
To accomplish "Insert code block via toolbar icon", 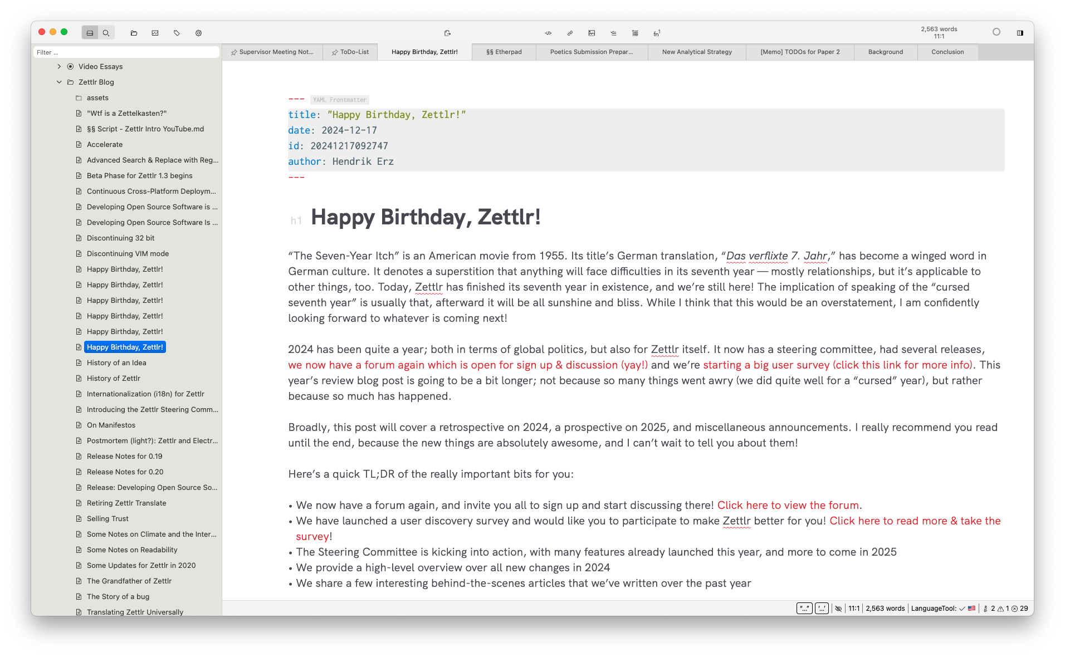I will tap(548, 33).
